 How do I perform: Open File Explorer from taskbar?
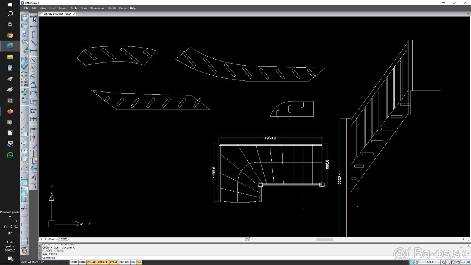pyautogui.click(x=10, y=57)
